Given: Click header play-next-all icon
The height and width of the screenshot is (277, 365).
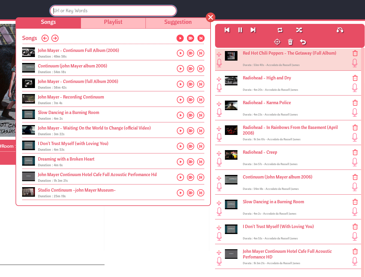Looking at the screenshot, I should coord(201,38).
